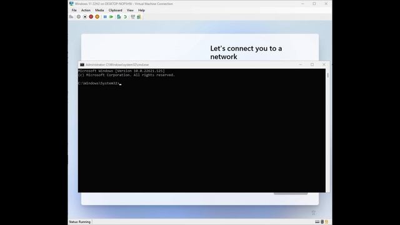This screenshot has width=400, height=225.
Task: Click the Virtual Machine Connection title bar icon
Action: 71,4
